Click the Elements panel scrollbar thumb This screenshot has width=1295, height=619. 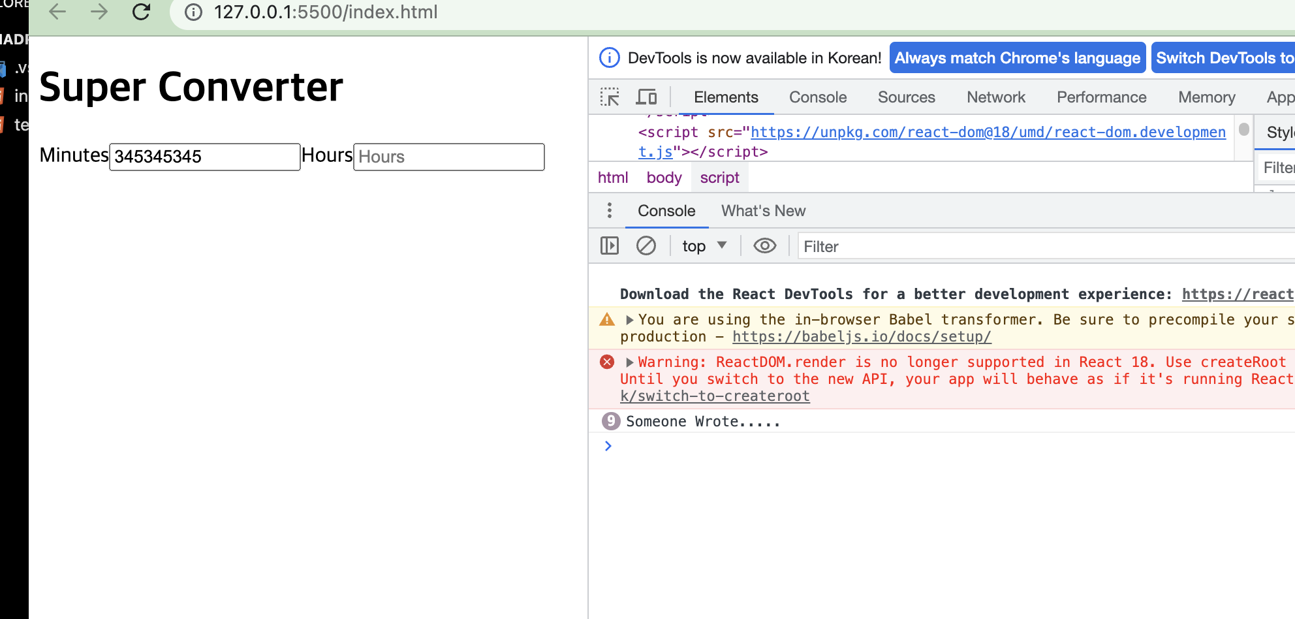click(x=1244, y=129)
